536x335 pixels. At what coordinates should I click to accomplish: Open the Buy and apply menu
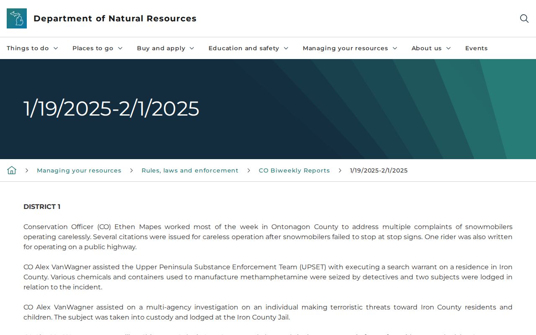165,48
